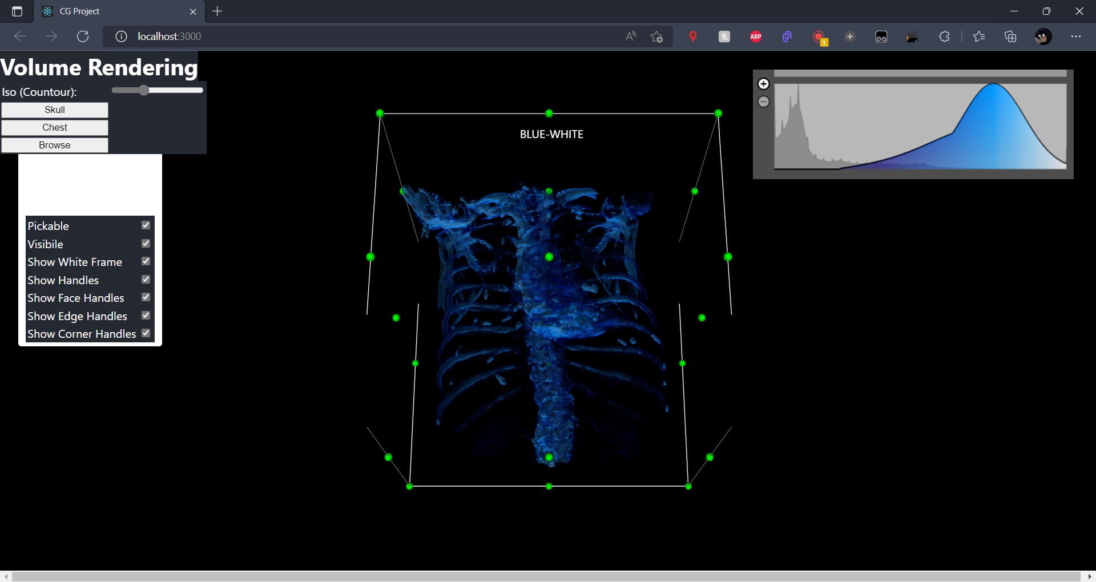
Task: Toggle Show Corner Handles off
Action: pos(146,333)
